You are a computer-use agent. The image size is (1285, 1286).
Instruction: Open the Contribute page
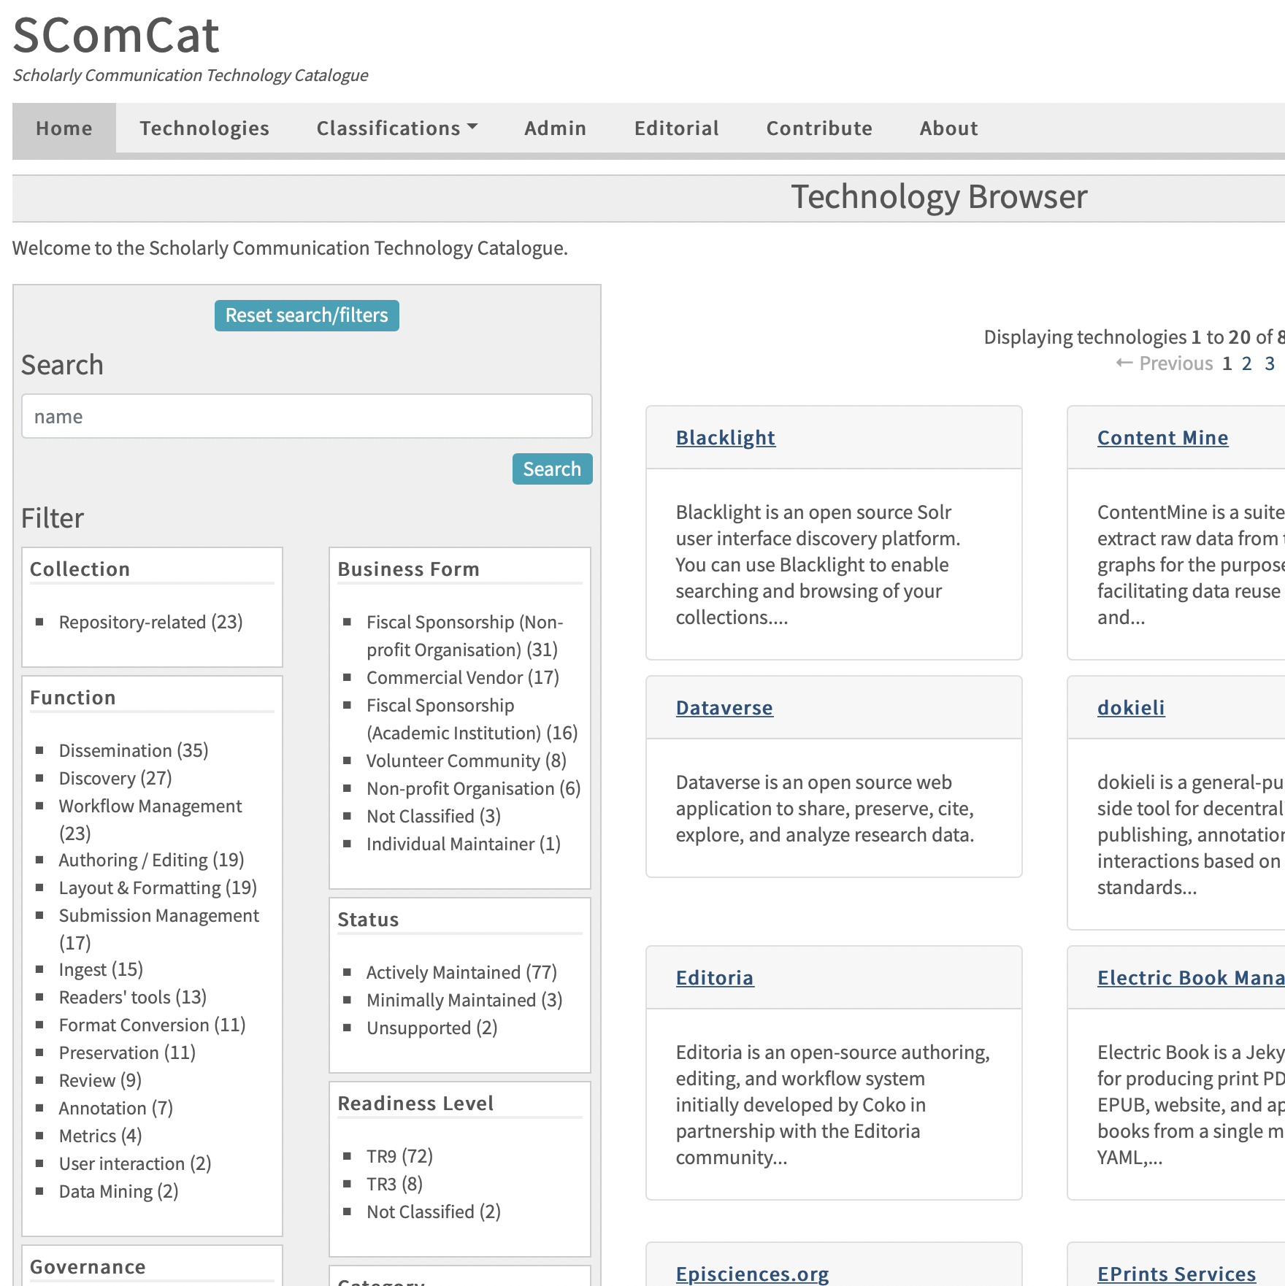[x=819, y=128]
